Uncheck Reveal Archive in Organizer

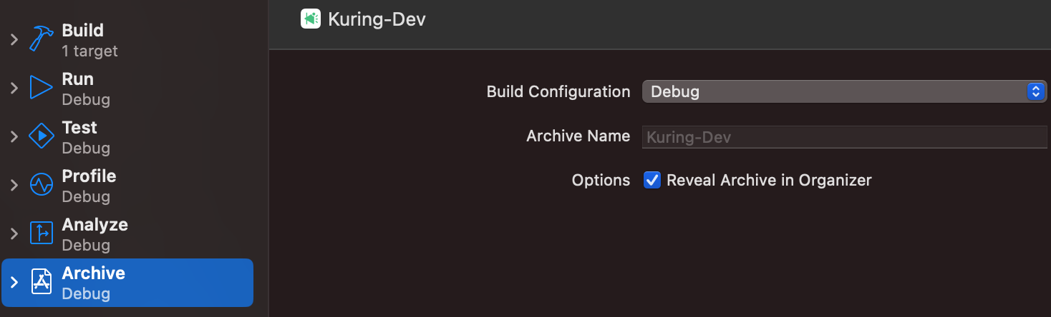pyautogui.click(x=652, y=180)
